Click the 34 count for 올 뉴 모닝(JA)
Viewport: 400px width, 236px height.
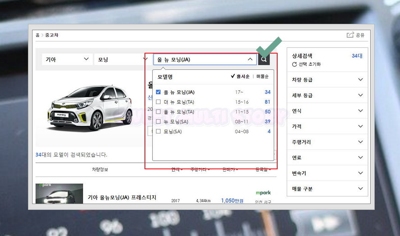point(267,92)
